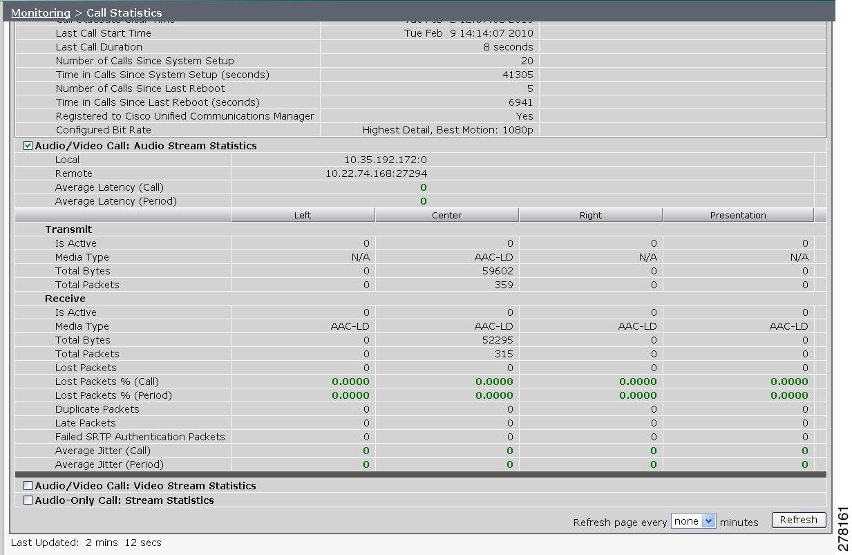Uncheck Audio/Video Call: Audio Stream Statistics

coord(28,146)
